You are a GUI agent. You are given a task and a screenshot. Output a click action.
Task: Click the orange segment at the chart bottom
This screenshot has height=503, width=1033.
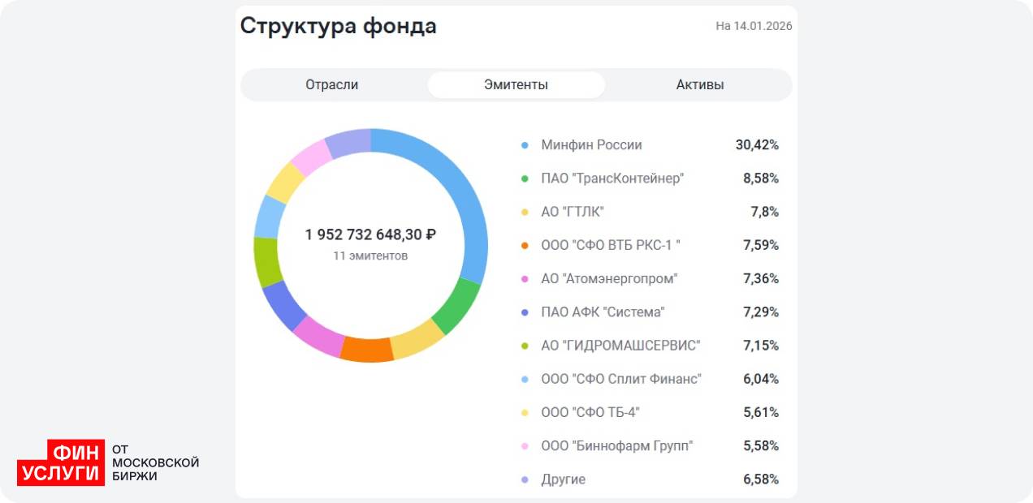[366, 349]
